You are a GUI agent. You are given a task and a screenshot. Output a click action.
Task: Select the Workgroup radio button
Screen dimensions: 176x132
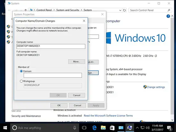coord(21,81)
